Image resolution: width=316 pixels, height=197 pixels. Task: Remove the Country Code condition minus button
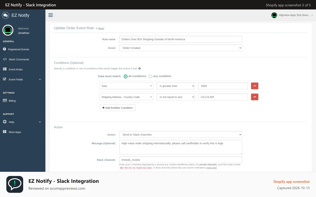(255, 97)
